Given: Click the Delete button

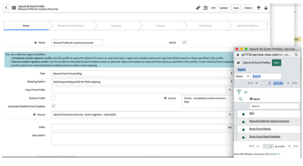Looking at the screenshot, I should click(x=248, y=8).
